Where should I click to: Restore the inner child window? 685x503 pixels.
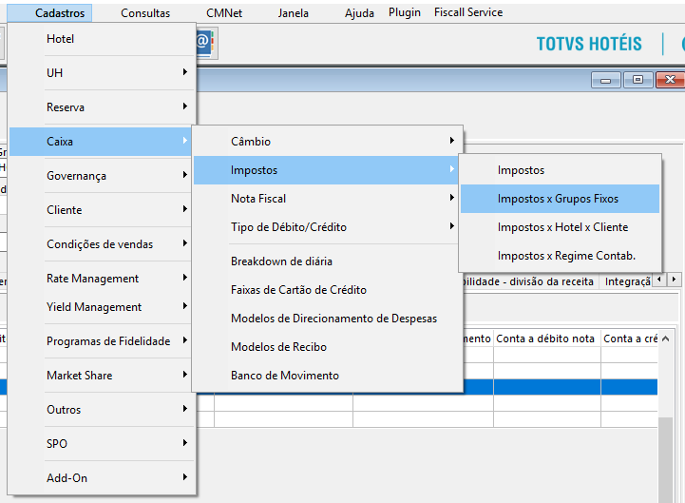click(637, 80)
